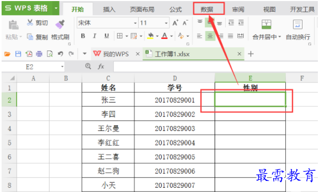Toggle justify alignment
Image resolution: width=320 pixels, height=192 pixels.
pyautogui.click(x=230, y=36)
